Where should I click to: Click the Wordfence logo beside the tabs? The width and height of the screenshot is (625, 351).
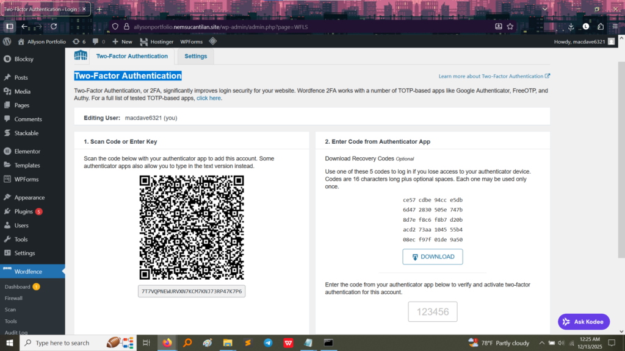(81, 56)
